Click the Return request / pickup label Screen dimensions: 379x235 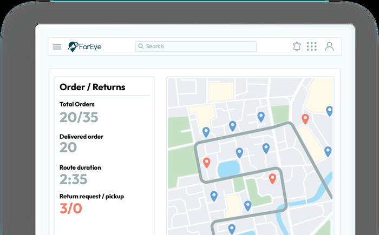tap(92, 197)
